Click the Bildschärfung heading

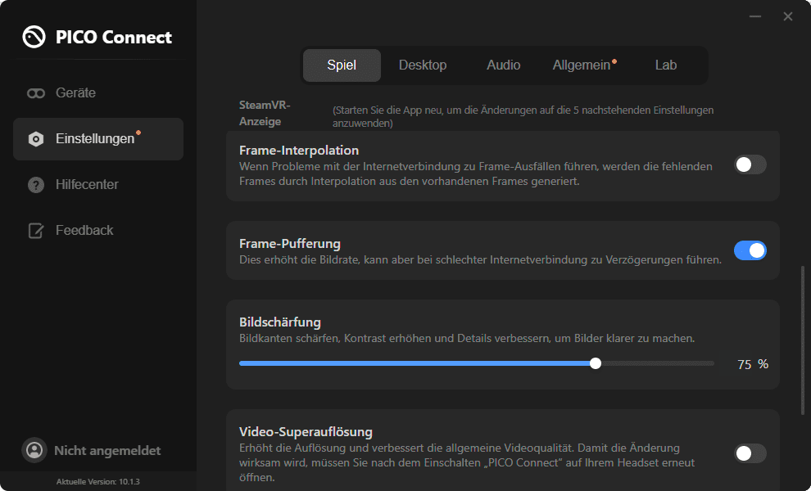tap(280, 322)
